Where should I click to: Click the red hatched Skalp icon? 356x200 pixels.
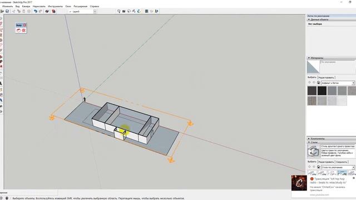pyautogui.click(x=23, y=31)
